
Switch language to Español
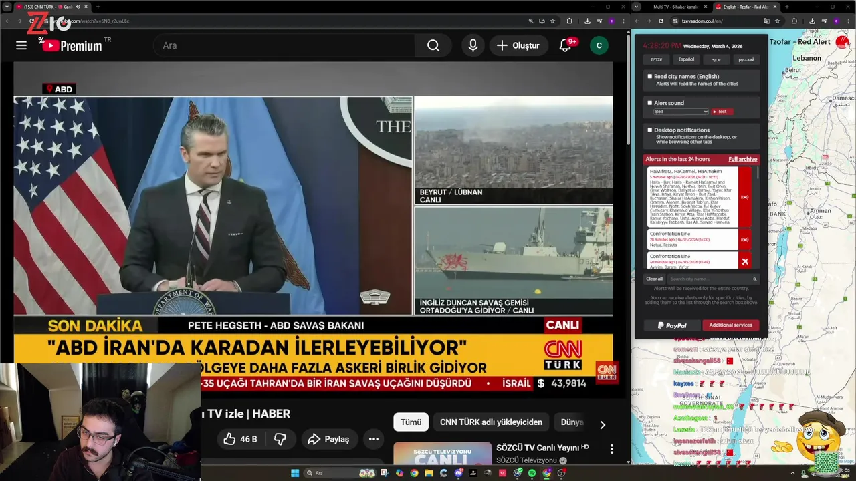[x=686, y=59]
